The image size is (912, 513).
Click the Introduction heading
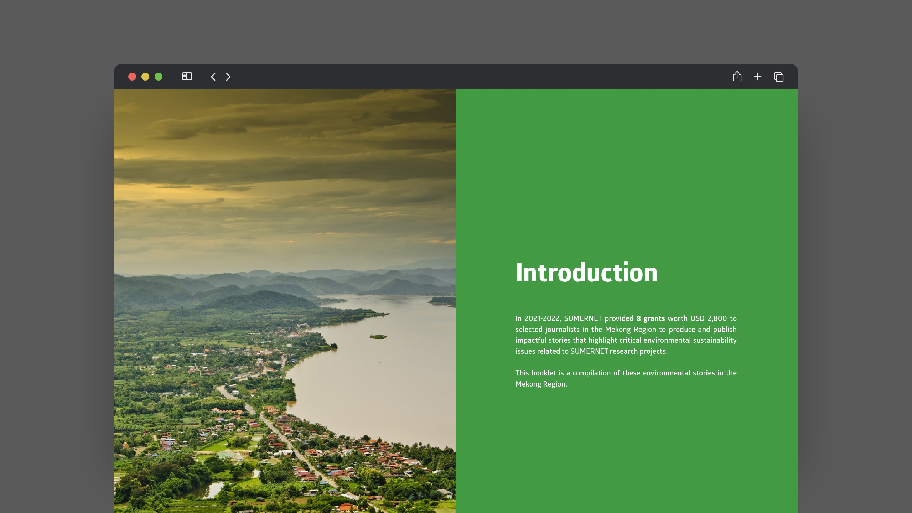(586, 273)
